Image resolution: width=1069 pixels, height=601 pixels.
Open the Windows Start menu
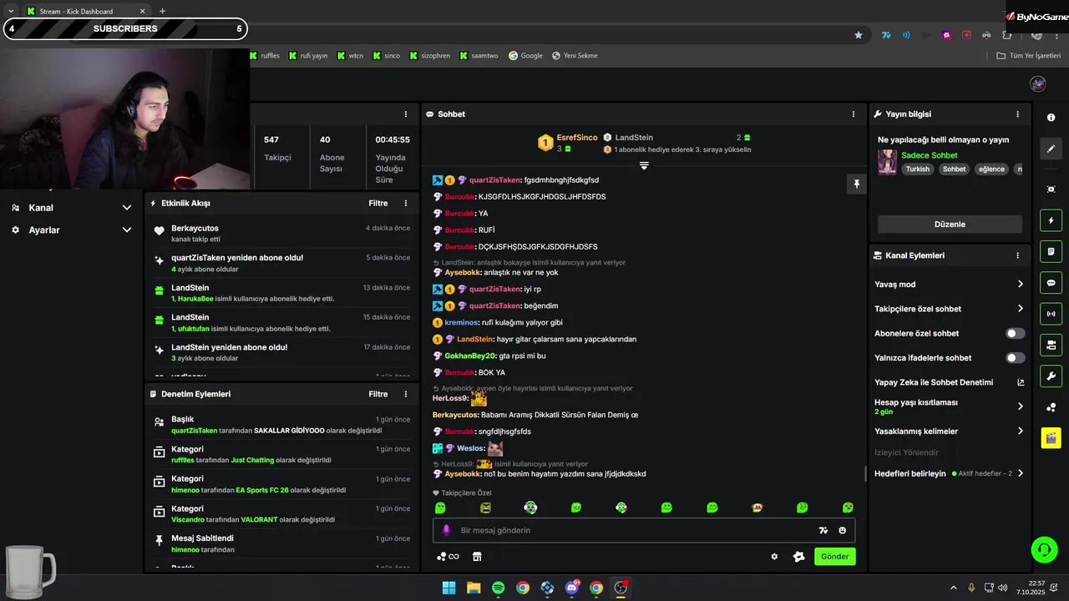pyautogui.click(x=449, y=588)
